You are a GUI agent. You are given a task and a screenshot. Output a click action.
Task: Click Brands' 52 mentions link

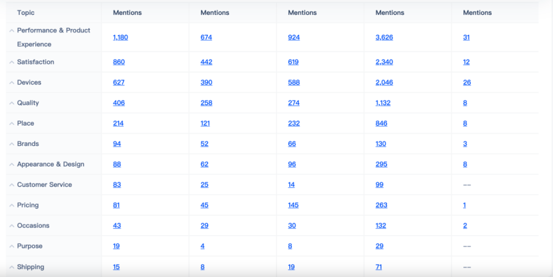click(x=204, y=143)
